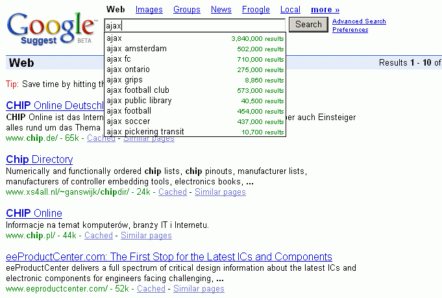Viewport: 442px width, 298px height.
Task: Open Similar pages for eeproductcenter.com
Action: pyautogui.click(x=199, y=289)
